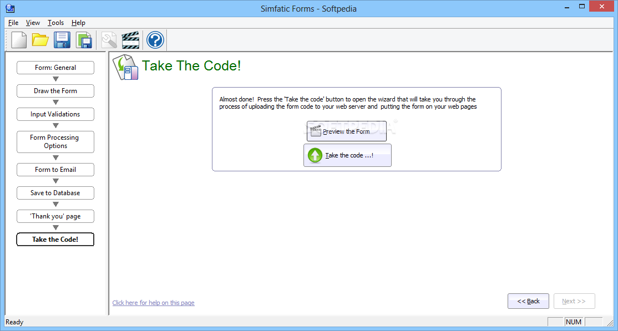Click the Preview the Form button
The height and width of the screenshot is (331, 618).
[x=346, y=131]
